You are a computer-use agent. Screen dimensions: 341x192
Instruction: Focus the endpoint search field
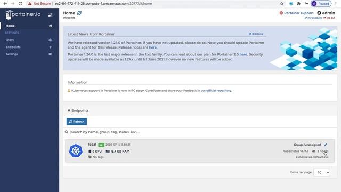click(202, 132)
